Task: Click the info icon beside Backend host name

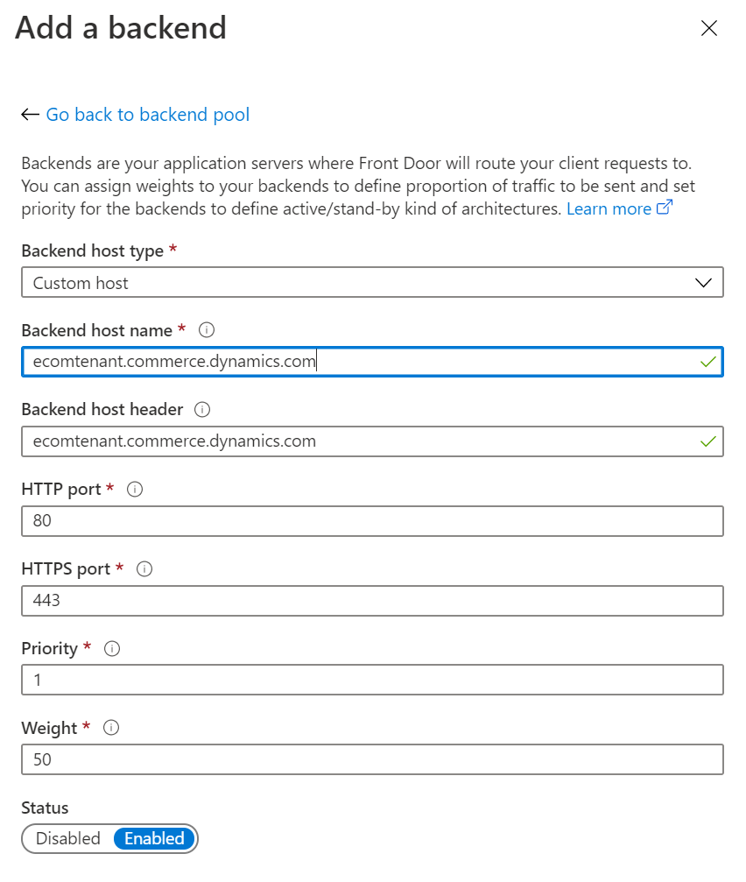Action: click(x=206, y=330)
